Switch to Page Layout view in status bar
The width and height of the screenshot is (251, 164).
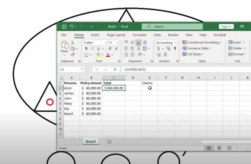coord(219,148)
